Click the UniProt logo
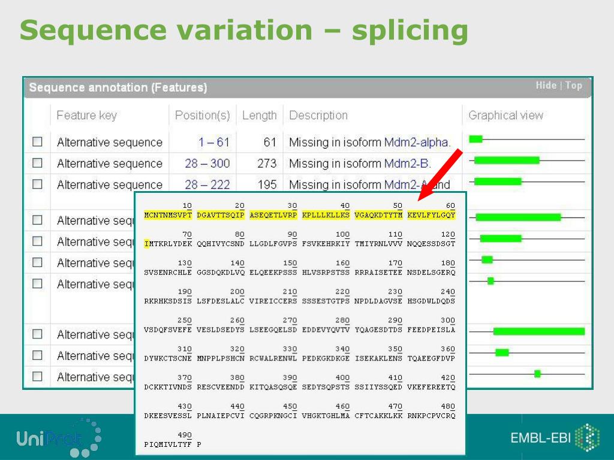Screen dimensions: 614x460 pos(59,438)
